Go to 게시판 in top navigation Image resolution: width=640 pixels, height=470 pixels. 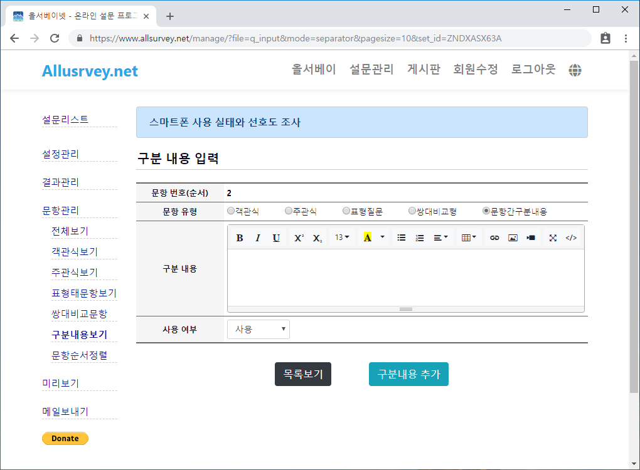(424, 70)
